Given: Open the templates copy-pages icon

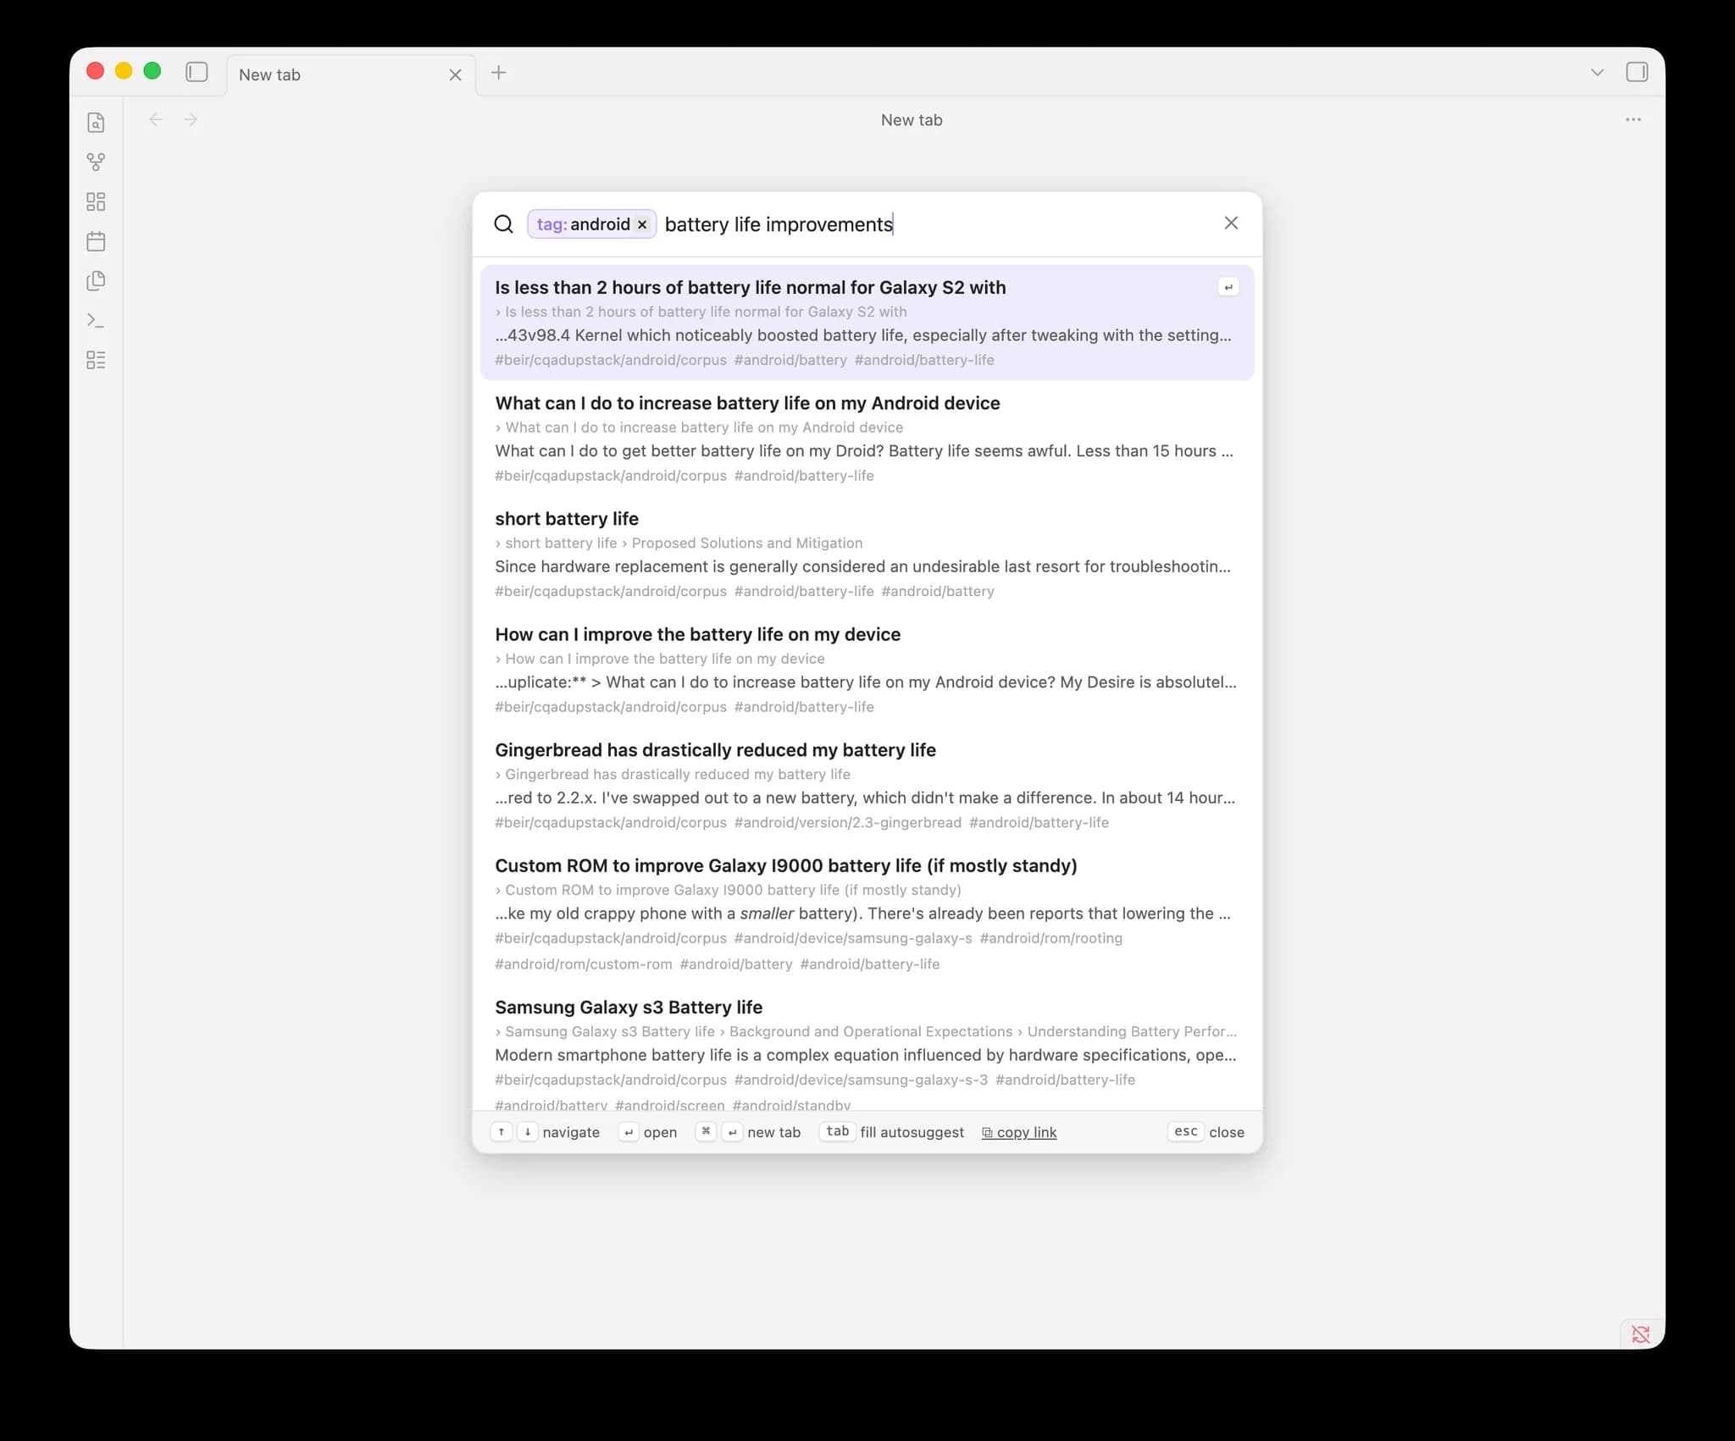Looking at the screenshot, I should pos(97,281).
